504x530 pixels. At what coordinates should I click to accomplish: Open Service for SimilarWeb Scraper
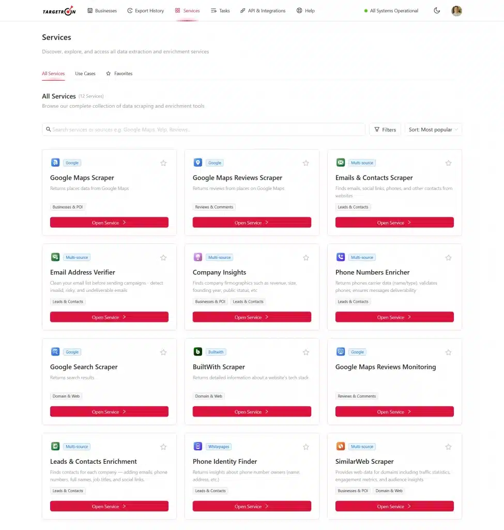tap(394, 506)
